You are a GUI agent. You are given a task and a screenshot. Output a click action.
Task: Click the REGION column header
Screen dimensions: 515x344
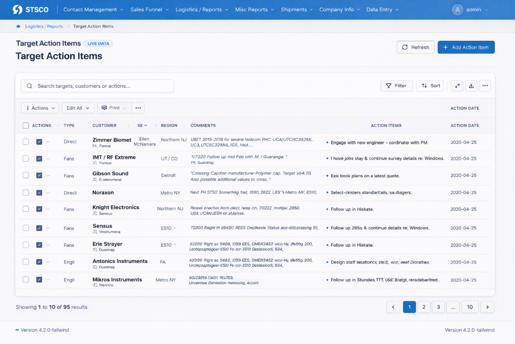point(169,126)
